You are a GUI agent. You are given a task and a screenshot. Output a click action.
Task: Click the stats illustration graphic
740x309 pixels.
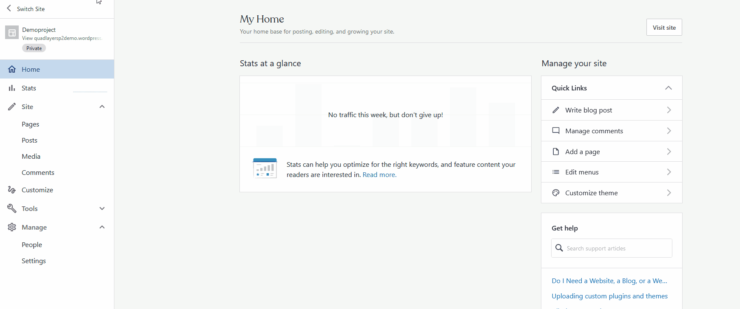click(265, 168)
